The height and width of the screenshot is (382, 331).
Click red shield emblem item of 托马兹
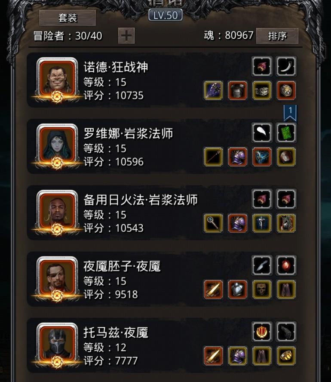pyautogui.click(x=262, y=332)
